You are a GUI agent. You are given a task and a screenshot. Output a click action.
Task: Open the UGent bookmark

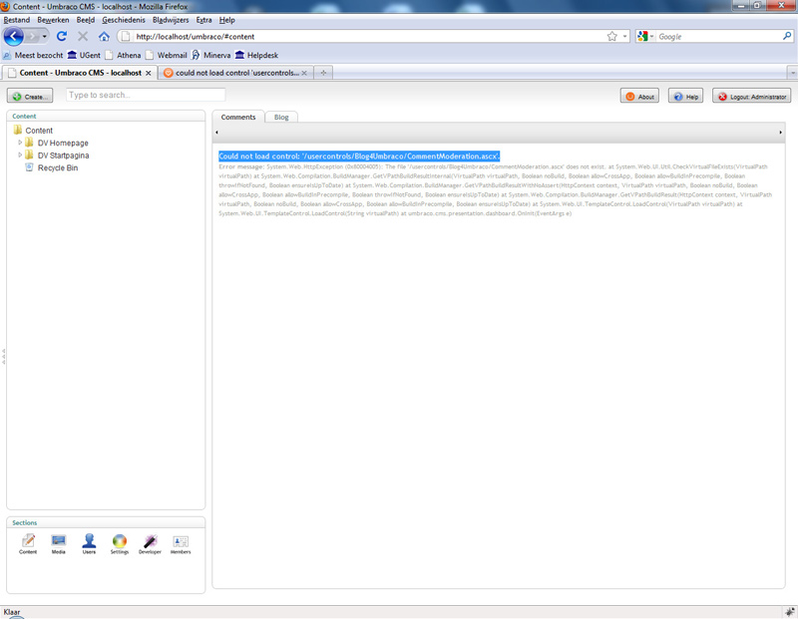(x=84, y=55)
